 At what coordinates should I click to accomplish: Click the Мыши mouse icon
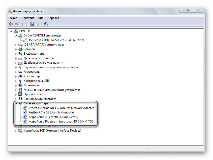[20, 90]
